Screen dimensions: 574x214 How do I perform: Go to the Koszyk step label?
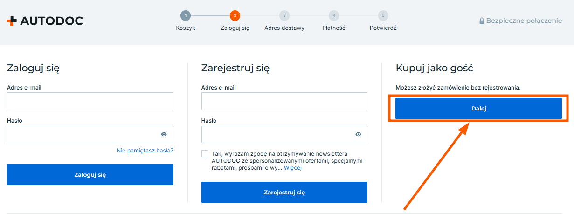pos(186,28)
